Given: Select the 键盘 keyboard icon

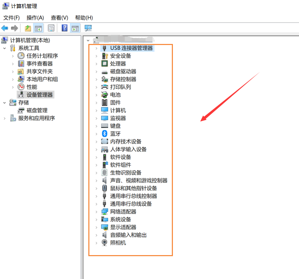Looking at the screenshot, I should (x=105, y=126).
